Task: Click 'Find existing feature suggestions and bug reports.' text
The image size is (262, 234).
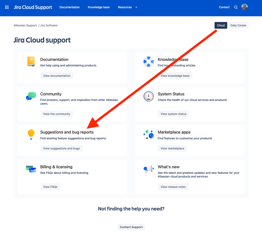Action: click(73, 138)
